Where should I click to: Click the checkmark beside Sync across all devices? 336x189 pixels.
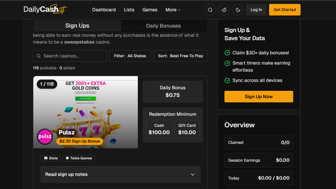(x=227, y=80)
